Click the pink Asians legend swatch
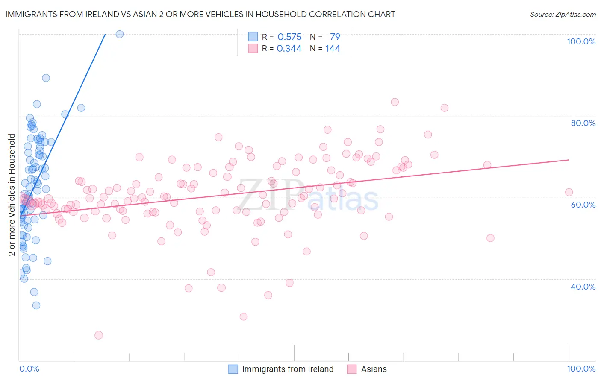 [x=352, y=369]
